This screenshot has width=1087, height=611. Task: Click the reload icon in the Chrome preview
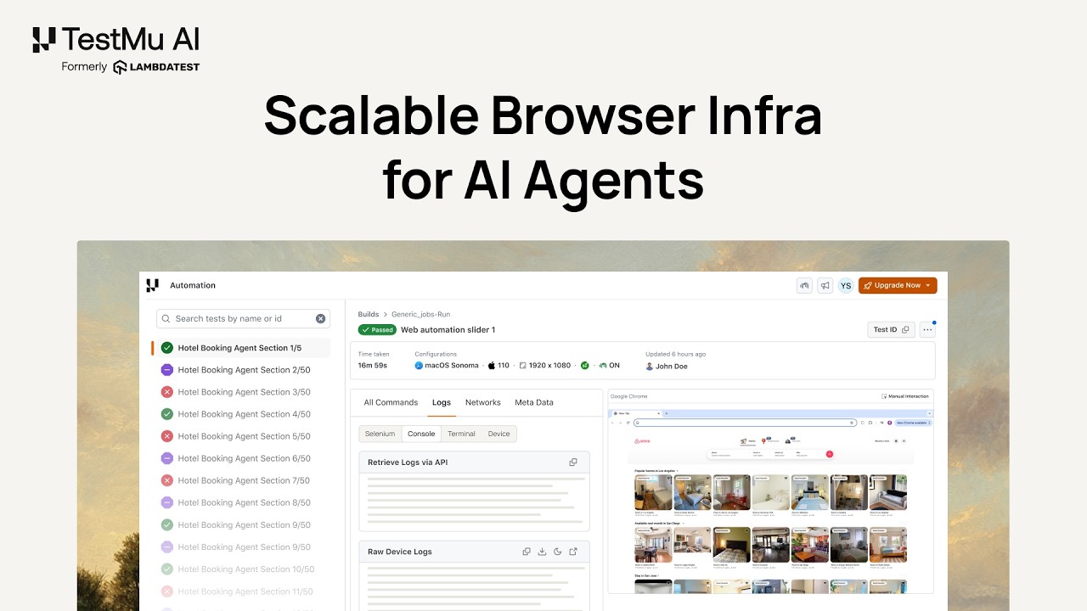tap(628, 423)
